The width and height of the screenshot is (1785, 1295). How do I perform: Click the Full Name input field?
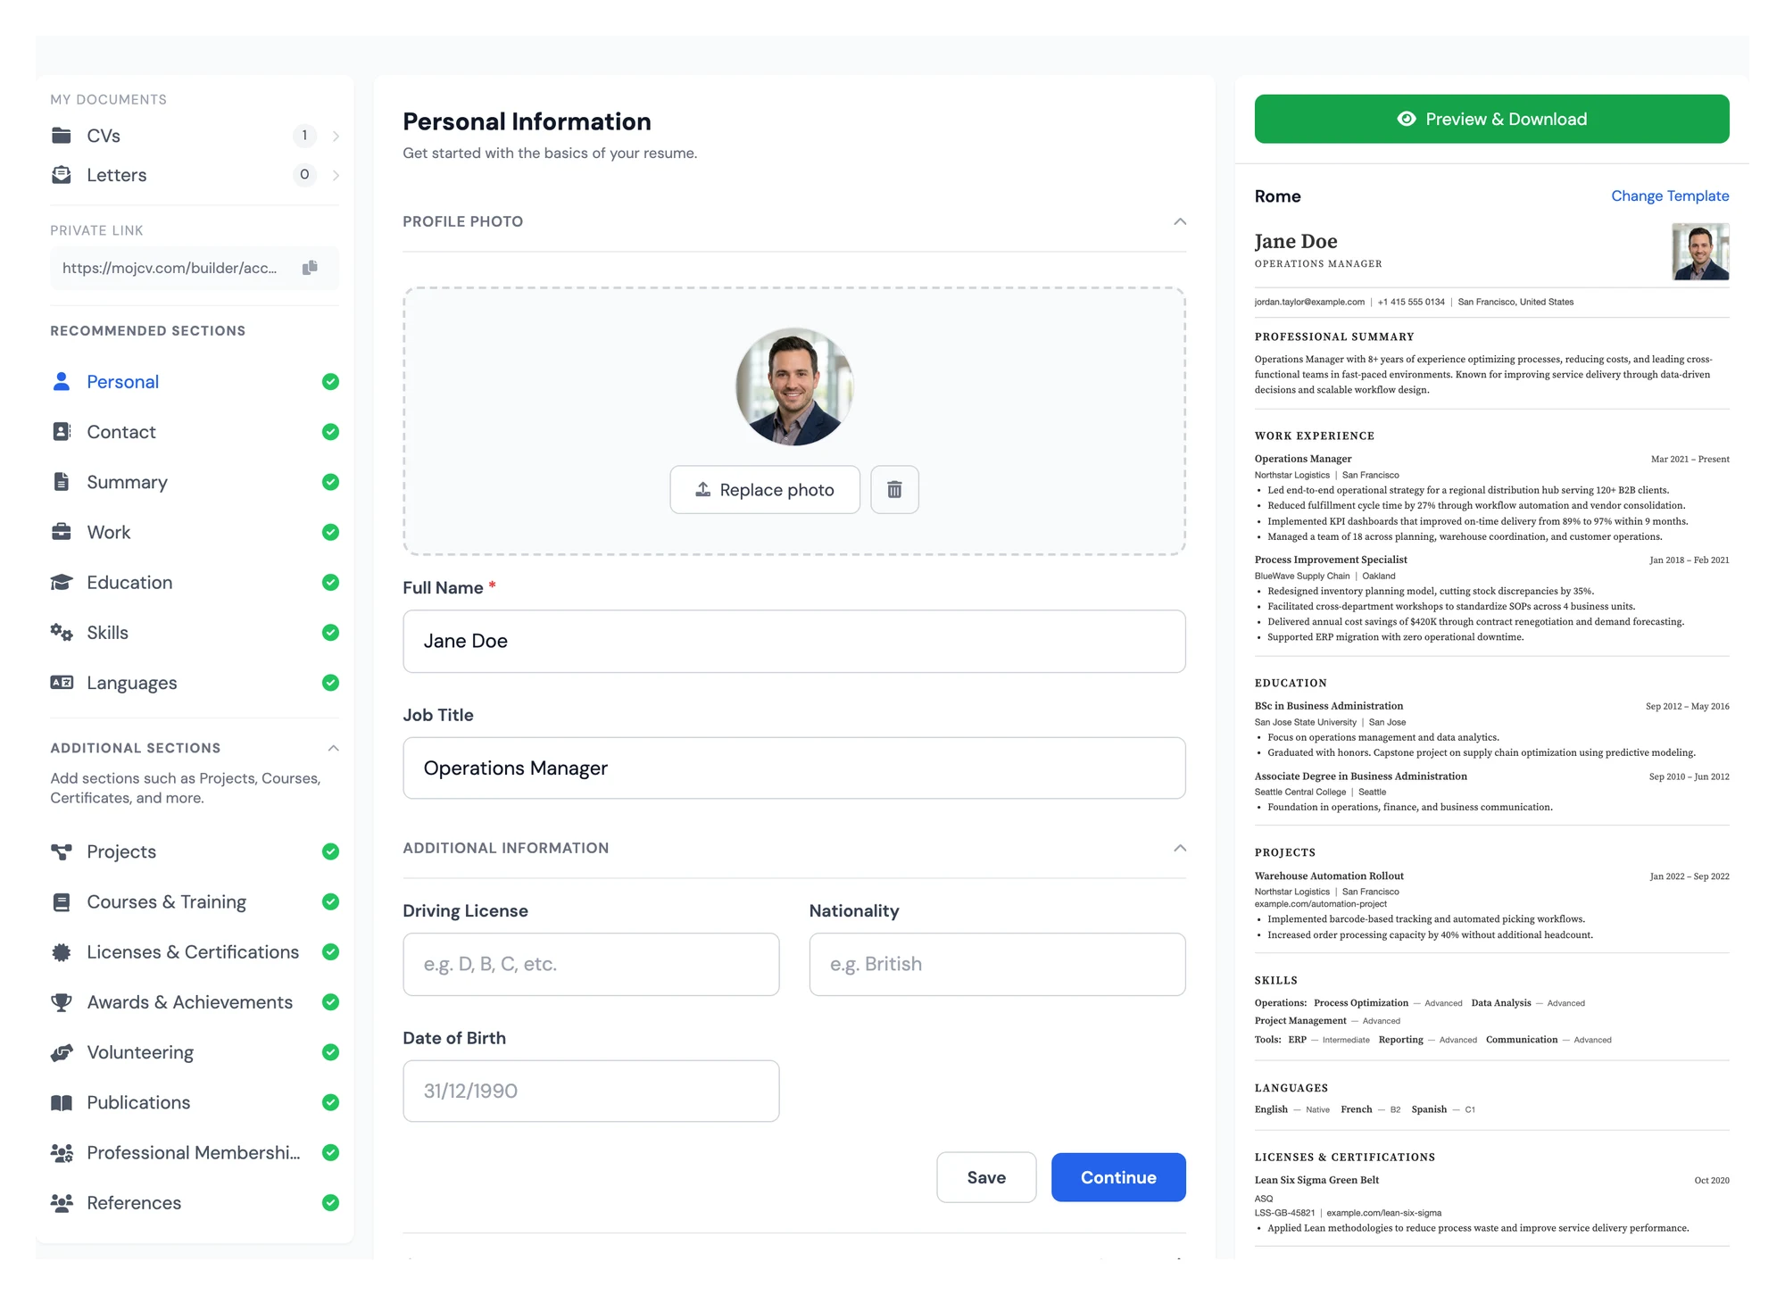[794, 641]
